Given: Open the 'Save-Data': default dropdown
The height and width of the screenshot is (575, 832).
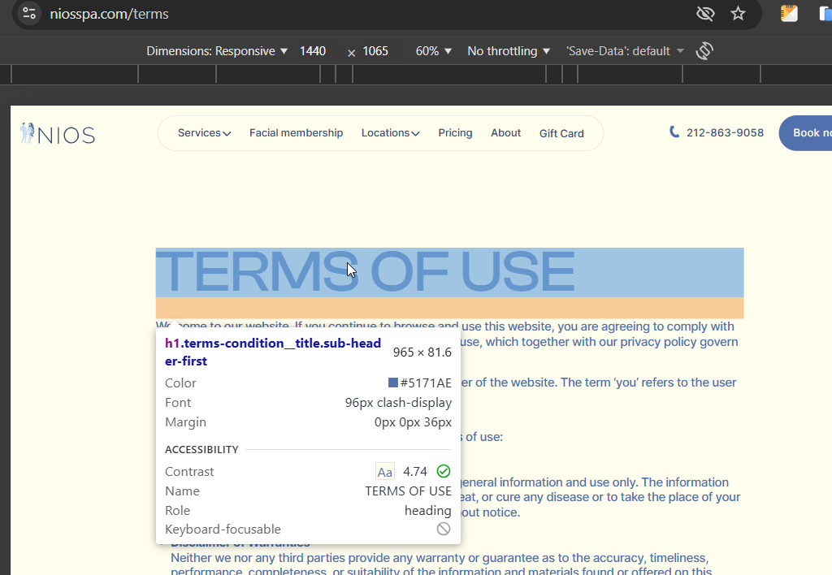Looking at the screenshot, I should tap(625, 51).
